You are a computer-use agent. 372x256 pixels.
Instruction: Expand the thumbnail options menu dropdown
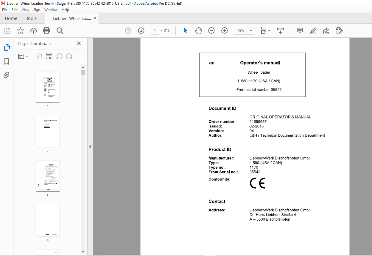[x=23, y=56]
